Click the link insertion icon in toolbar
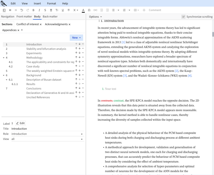This screenshot has height=175, width=214. click(95, 10)
